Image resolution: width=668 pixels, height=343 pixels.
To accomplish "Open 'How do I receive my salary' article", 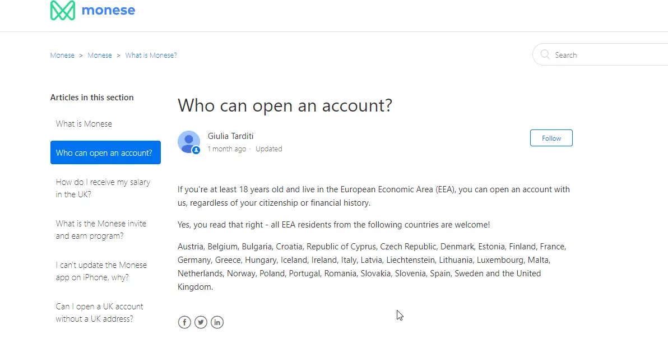I will pos(103,188).
